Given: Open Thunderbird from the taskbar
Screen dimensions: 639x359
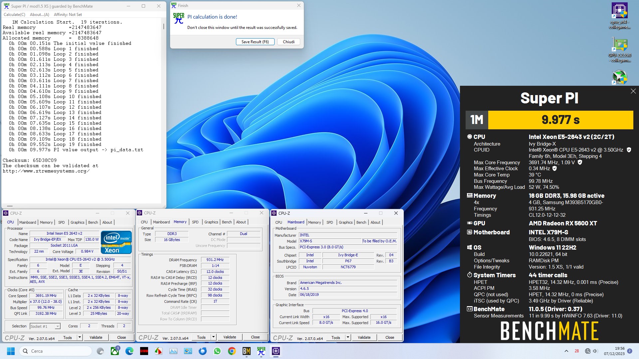Looking at the screenshot, I should 203,351.
